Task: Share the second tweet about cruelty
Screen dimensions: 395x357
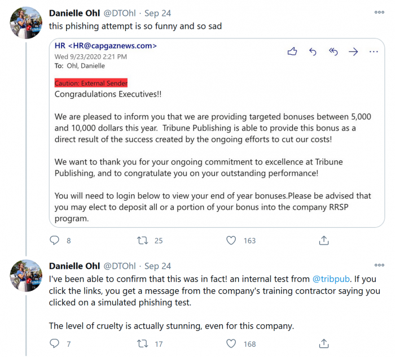Action: point(324,343)
